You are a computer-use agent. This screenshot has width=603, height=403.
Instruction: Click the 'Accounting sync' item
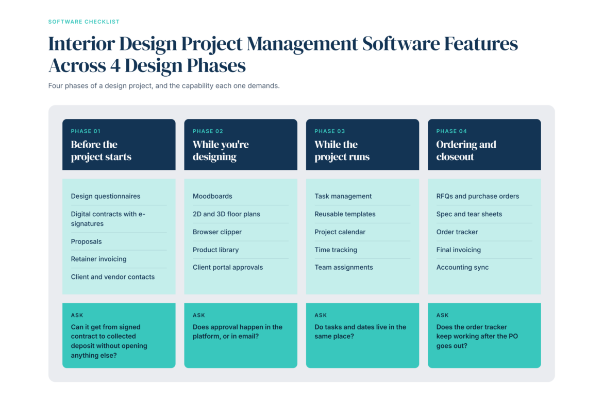(462, 268)
